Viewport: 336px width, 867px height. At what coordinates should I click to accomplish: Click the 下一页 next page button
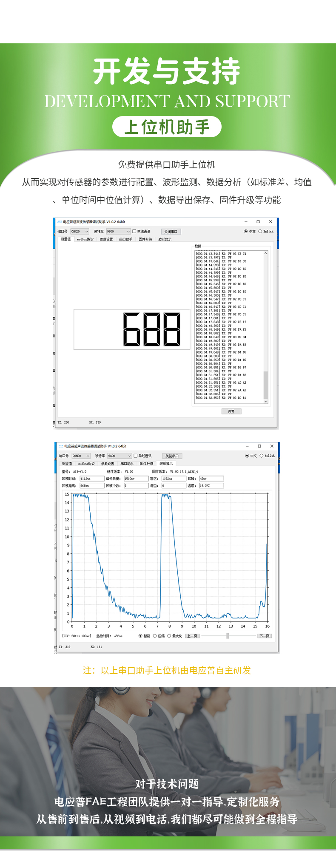pos(265,636)
